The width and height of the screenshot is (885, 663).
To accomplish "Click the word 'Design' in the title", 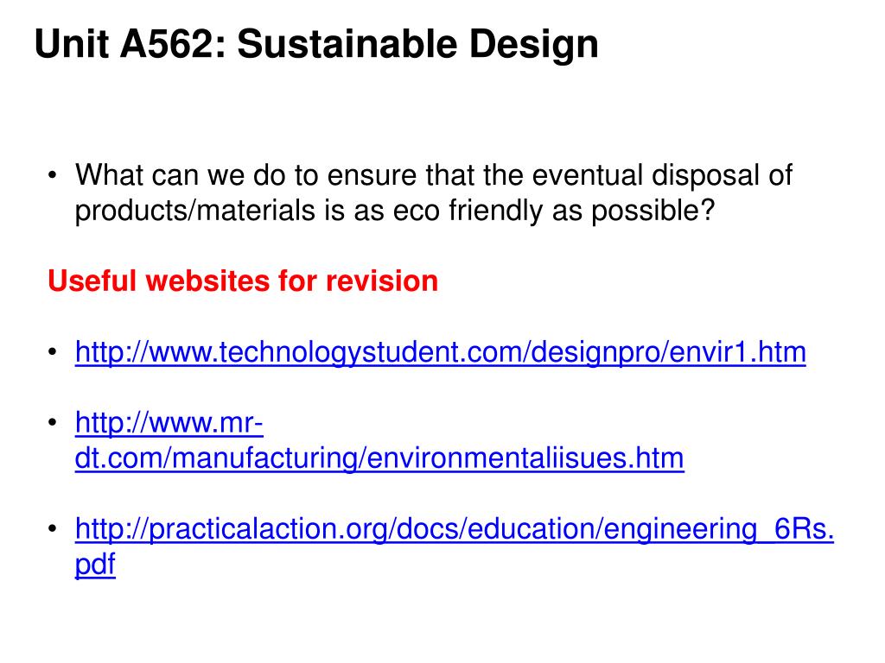I will click(x=533, y=45).
